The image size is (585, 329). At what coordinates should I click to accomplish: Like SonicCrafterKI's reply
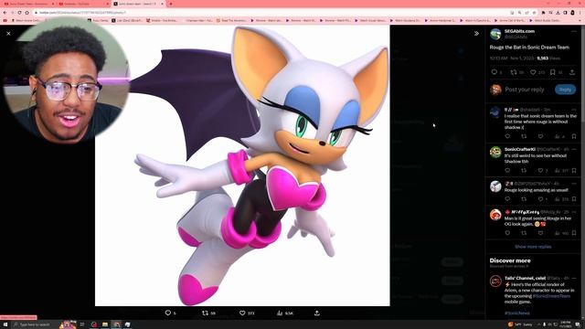(540, 171)
